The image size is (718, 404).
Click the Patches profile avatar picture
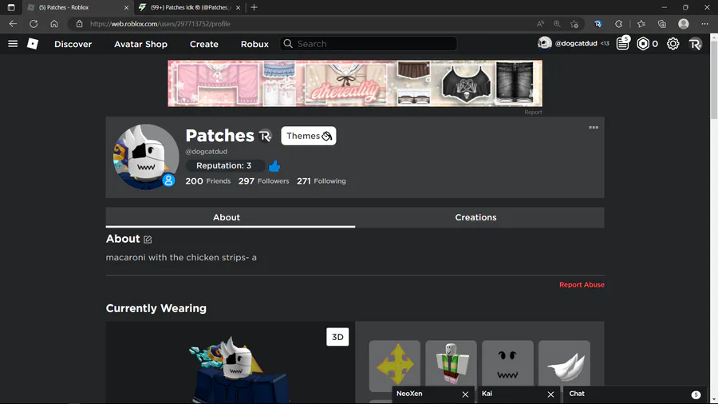(146, 157)
